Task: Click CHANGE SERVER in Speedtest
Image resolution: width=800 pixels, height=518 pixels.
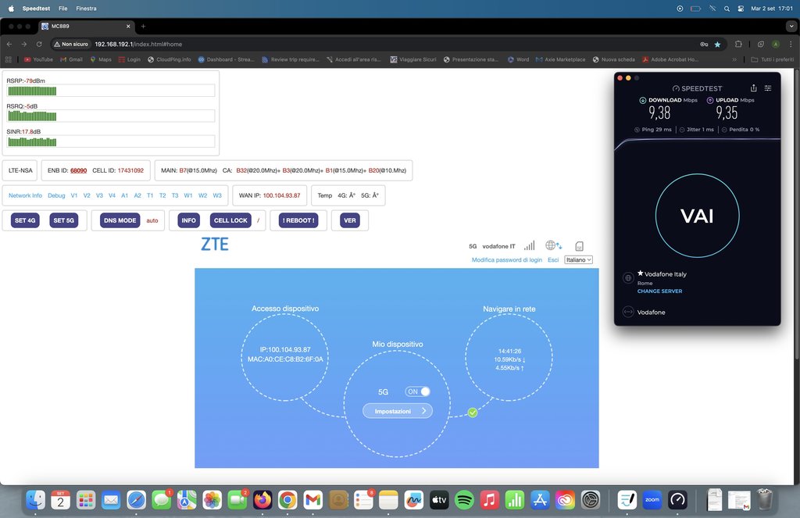Action: 659,291
